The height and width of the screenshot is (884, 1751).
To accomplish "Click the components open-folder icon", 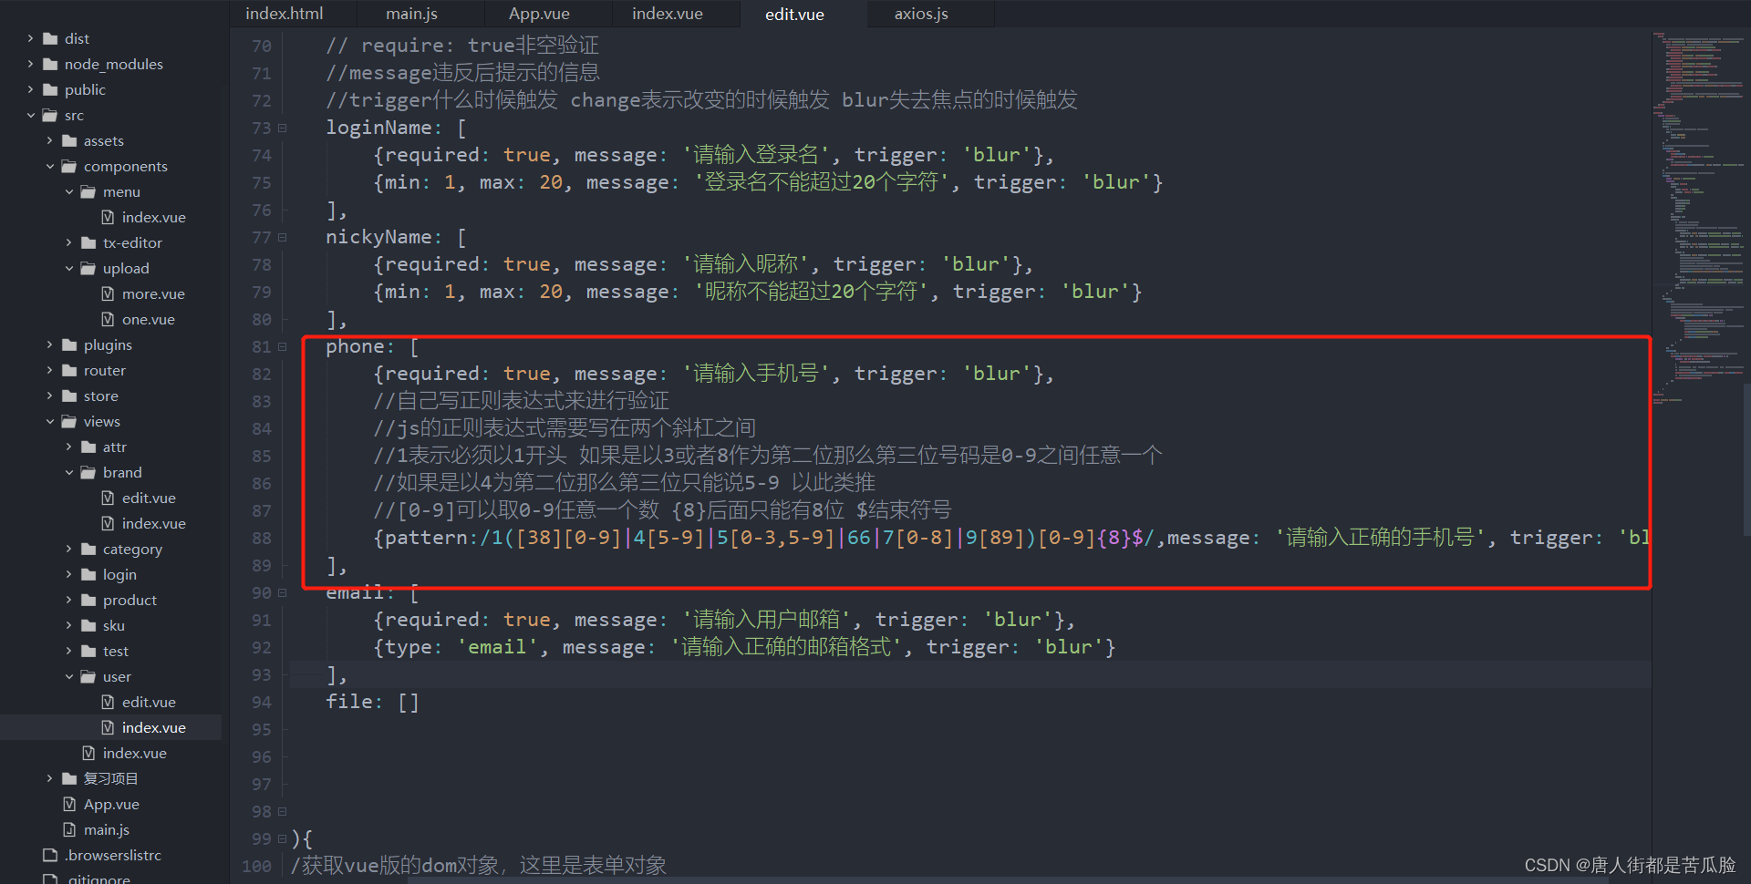I will coord(69,166).
